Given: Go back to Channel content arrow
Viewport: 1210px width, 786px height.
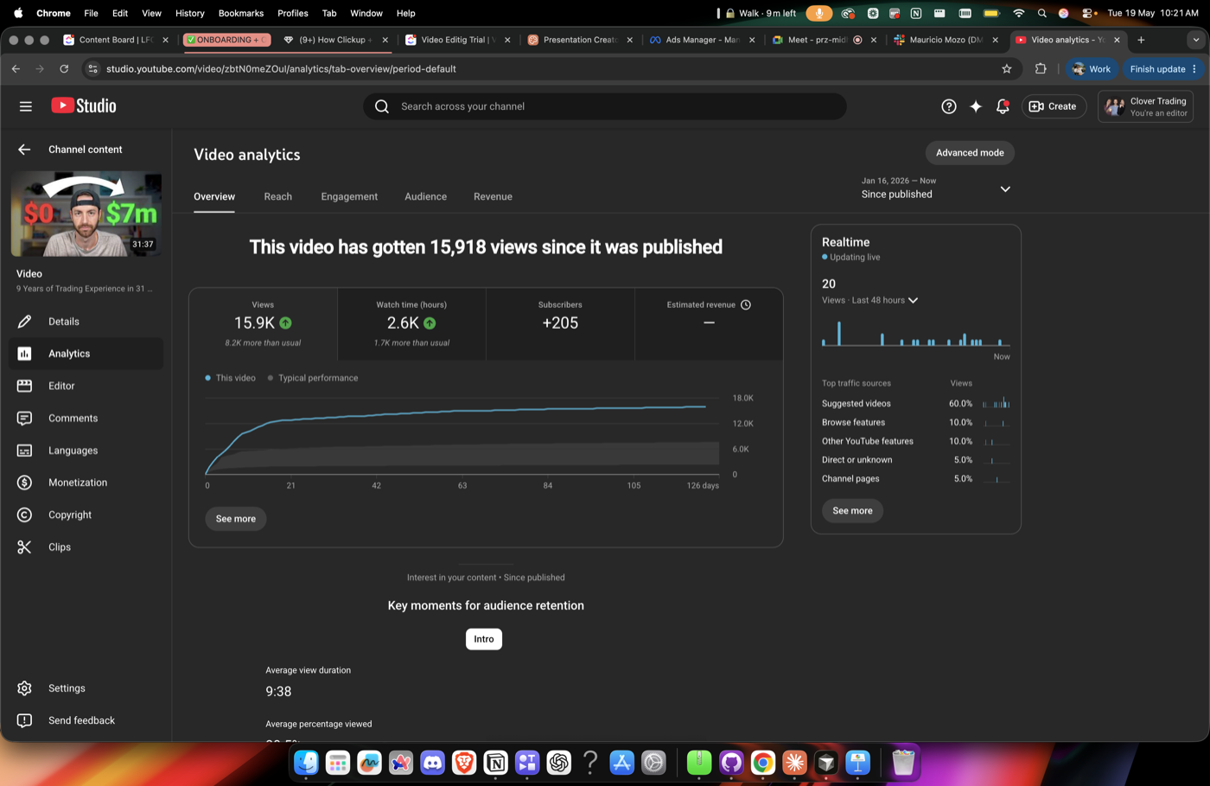Looking at the screenshot, I should tap(24, 150).
